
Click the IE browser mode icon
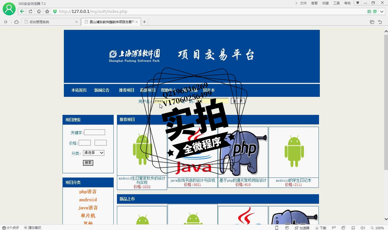pyautogui.click(x=344, y=228)
